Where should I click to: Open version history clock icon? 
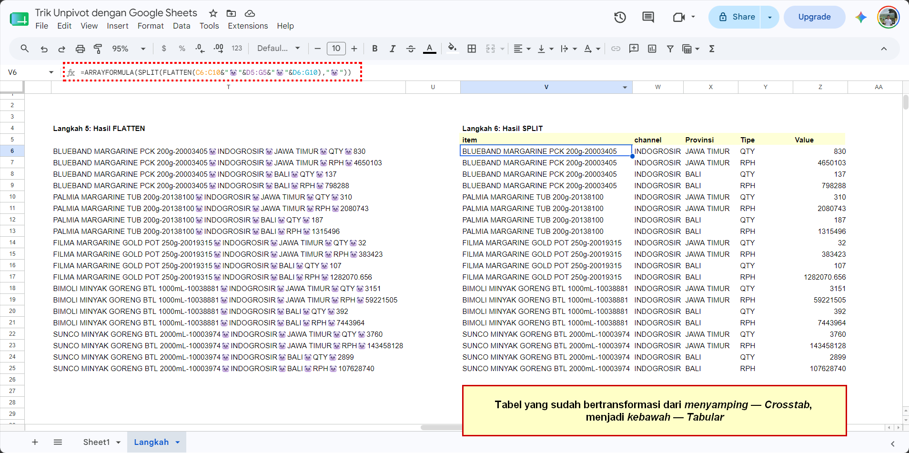point(620,17)
